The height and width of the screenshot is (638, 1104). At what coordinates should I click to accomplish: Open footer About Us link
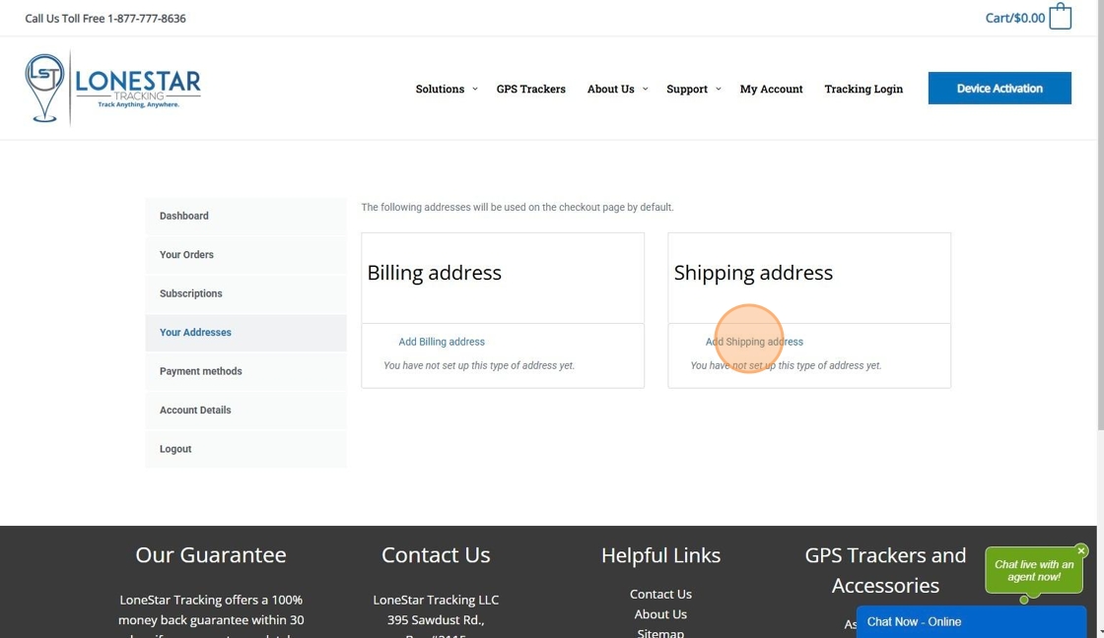(660, 614)
